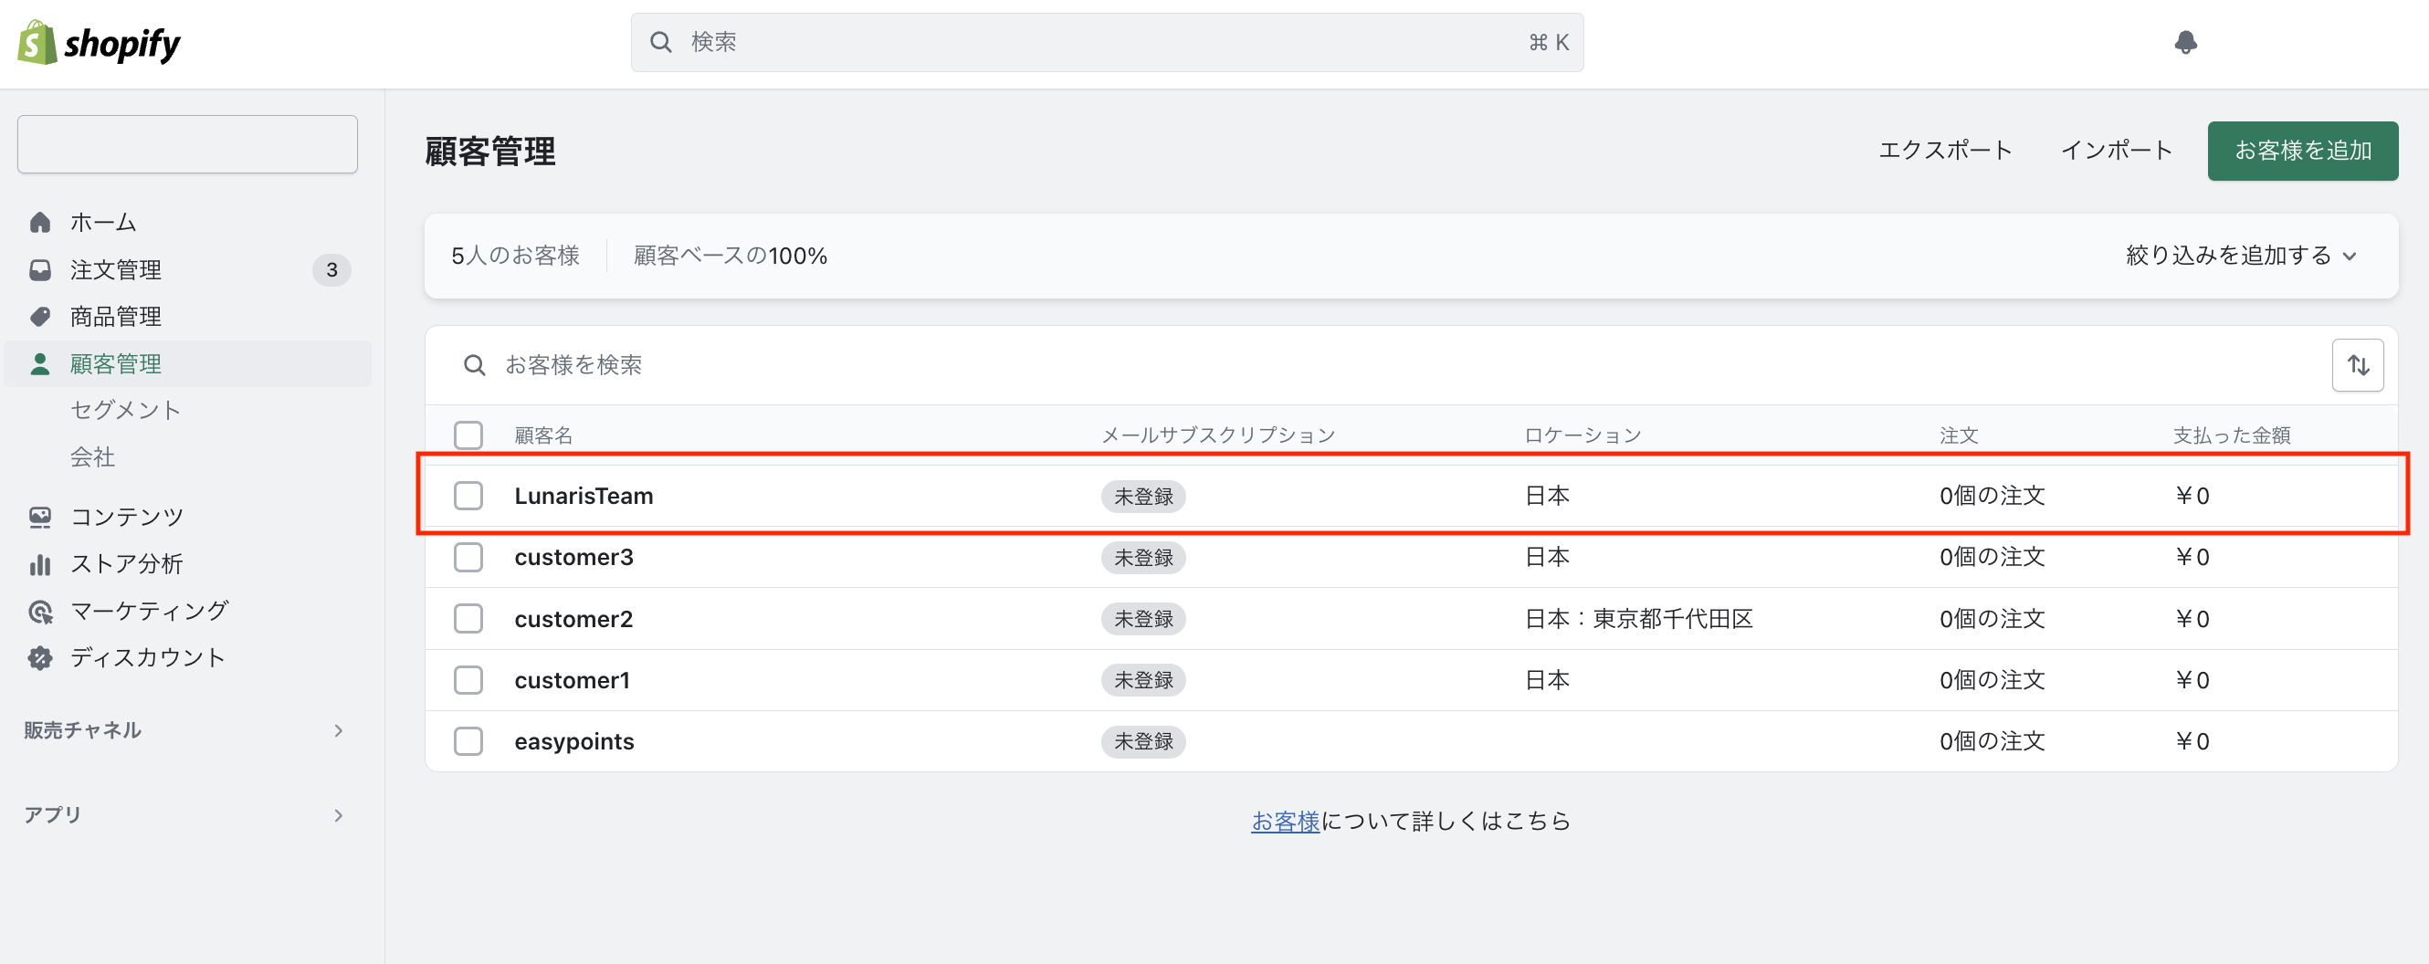This screenshot has height=964, width=2429.
Task: Check the LunarisTeam row checkbox
Action: tap(468, 496)
